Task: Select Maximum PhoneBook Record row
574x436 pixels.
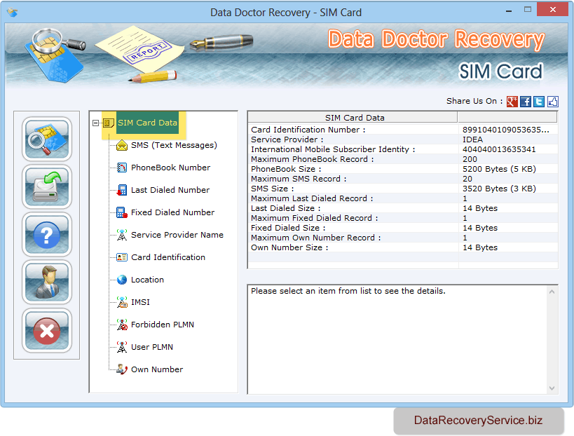Action: pos(403,159)
